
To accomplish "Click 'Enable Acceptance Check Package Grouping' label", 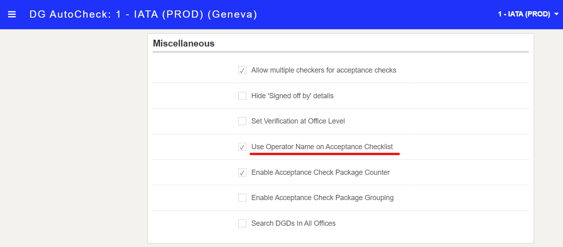I will point(323,198).
